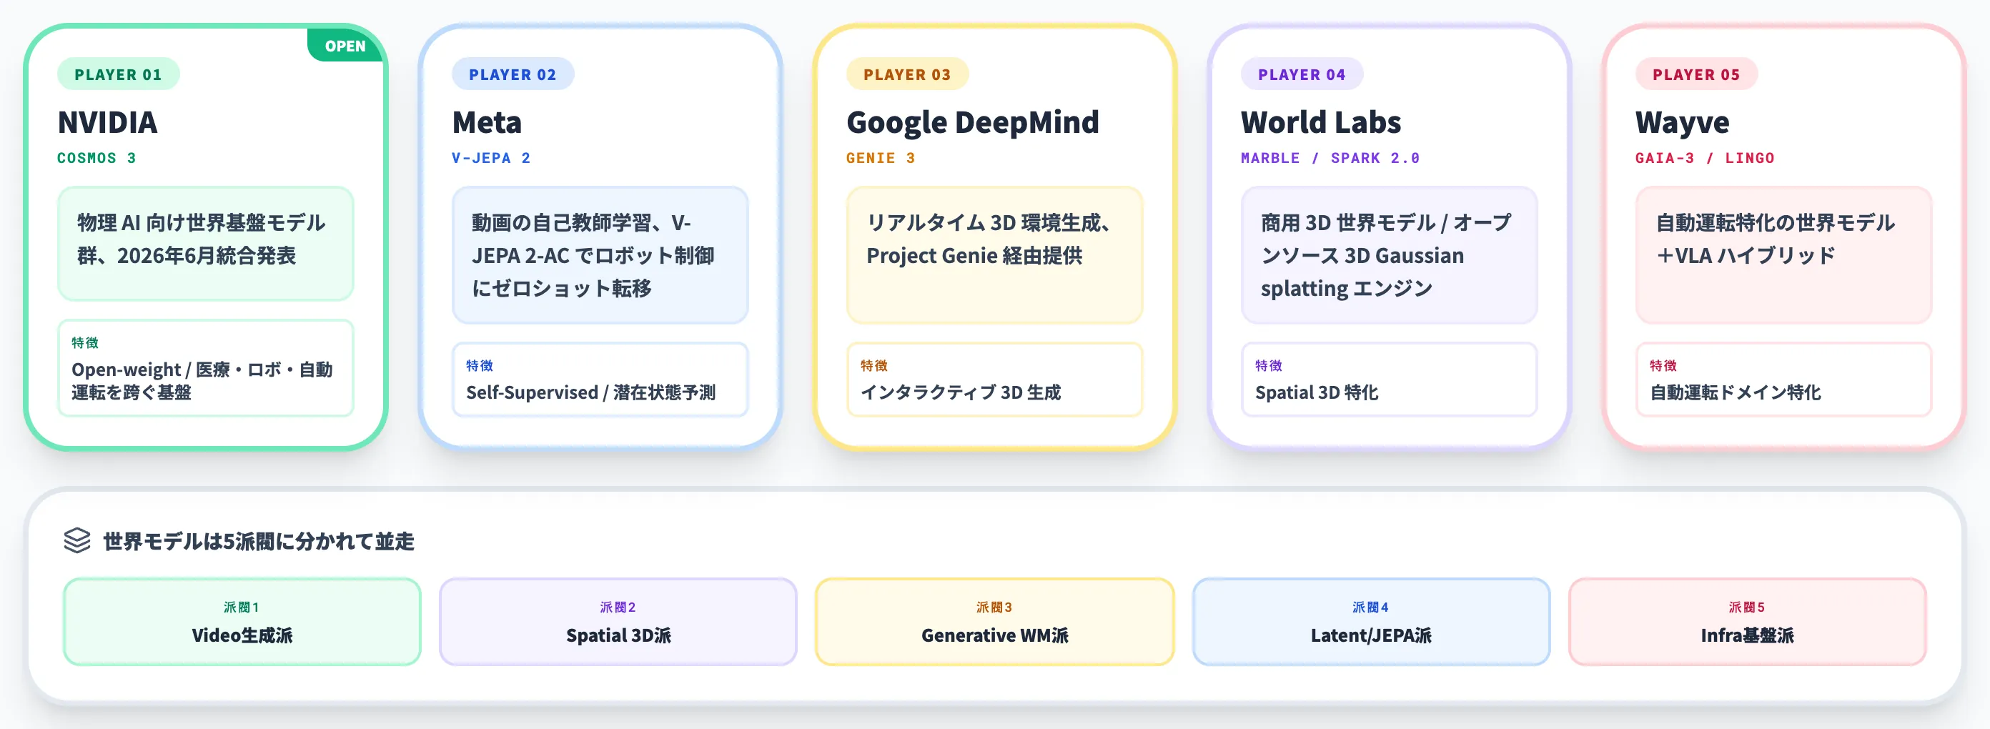This screenshot has width=1990, height=729.
Task: Click the 世界モデルは5派閥に分かれて並走 heading
Action: coord(259,541)
